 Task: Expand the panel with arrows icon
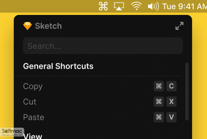pyautogui.click(x=180, y=26)
